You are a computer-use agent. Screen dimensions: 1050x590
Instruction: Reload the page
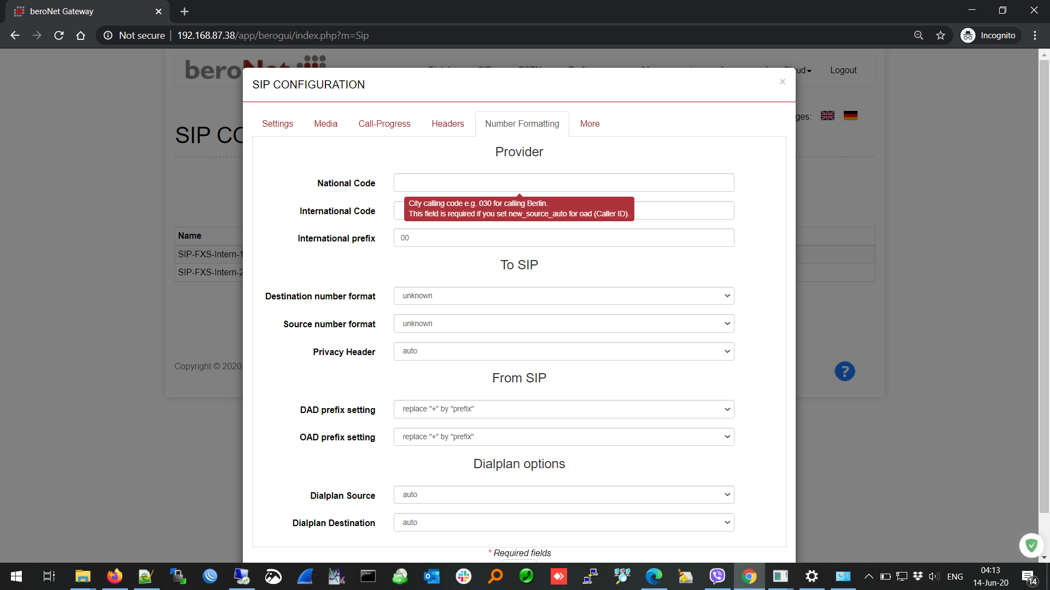point(59,36)
